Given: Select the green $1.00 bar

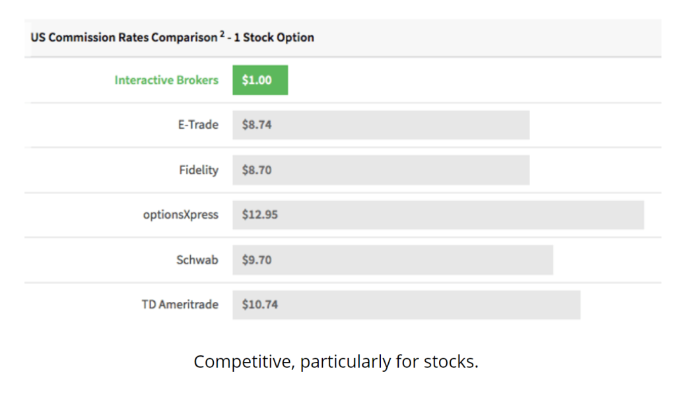Looking at the screenshot, I should pyautogui.click(x=260, y=80).
